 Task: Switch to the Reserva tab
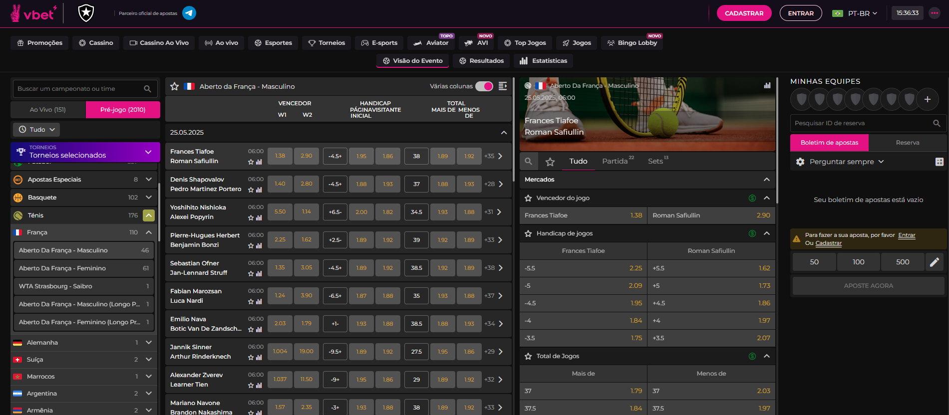pyautogui.click(x=908, y=143)
